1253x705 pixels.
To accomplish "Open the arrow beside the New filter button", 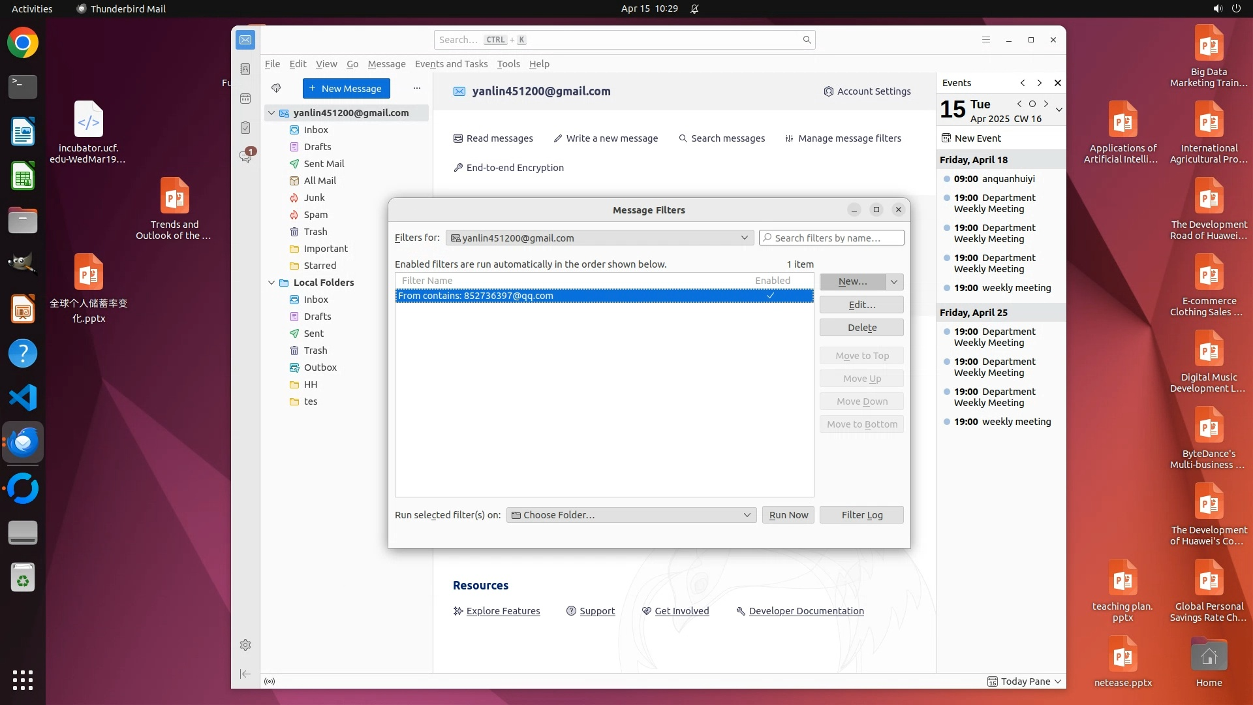I will tap(894, 281).
